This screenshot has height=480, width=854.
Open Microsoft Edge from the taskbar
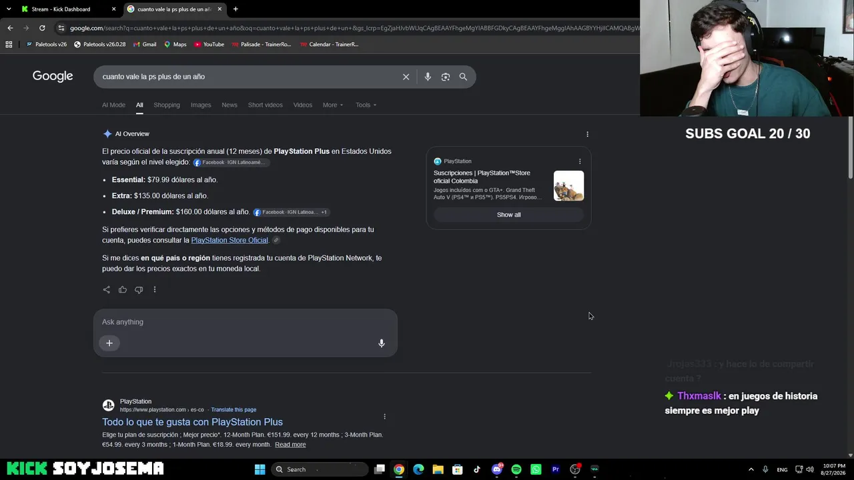(418, 469)
